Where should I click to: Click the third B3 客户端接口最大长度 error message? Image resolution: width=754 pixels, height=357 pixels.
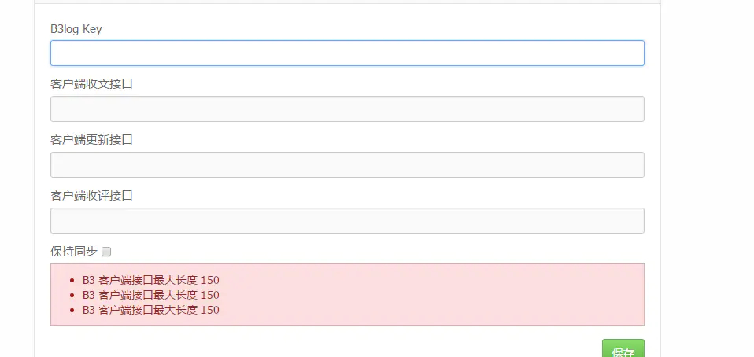pyautogui.click(x=150, y=310)
